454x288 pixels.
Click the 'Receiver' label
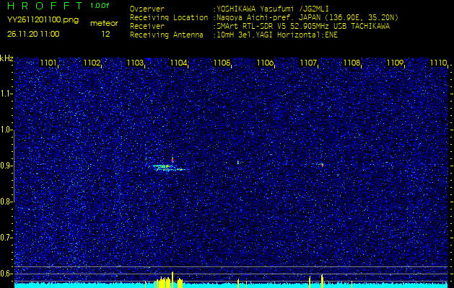(x=147, y=27)
